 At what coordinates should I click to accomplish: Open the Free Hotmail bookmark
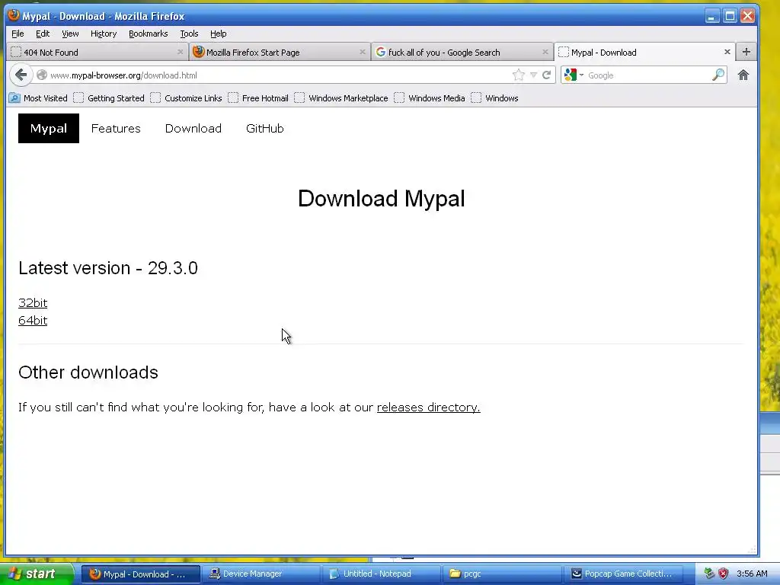(258, 98)
